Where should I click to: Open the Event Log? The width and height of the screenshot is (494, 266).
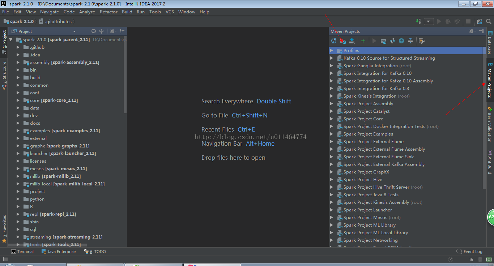coord(469,252)
